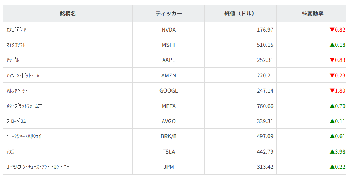Click the green up arrow in TSLA row
346x180 pixels.
point(332,152)
